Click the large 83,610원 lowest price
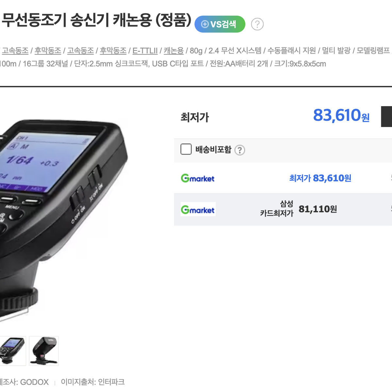Image resolution: width=392 pixels, height=392 pixels. coord(341,115)
